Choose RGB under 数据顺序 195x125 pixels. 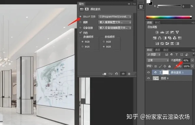82,42
